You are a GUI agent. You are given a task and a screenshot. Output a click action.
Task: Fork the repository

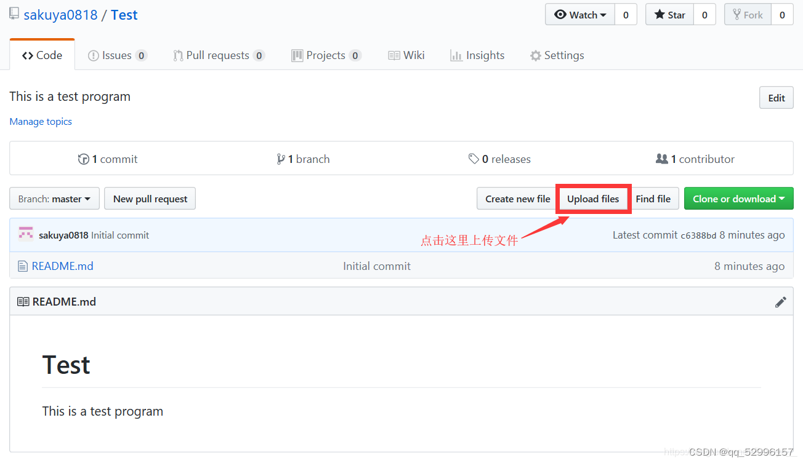click(748, 15)
